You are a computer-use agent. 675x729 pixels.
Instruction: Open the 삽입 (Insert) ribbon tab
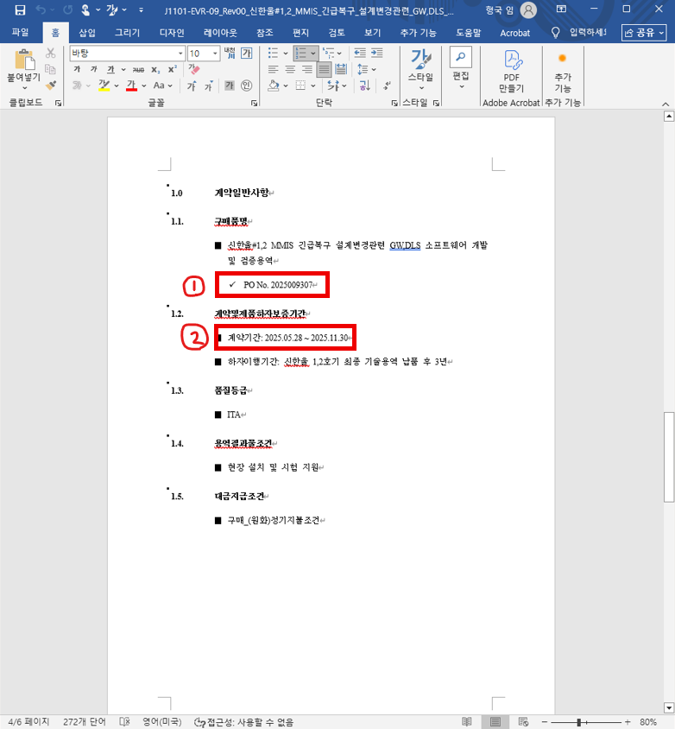(x=87, y=33)
